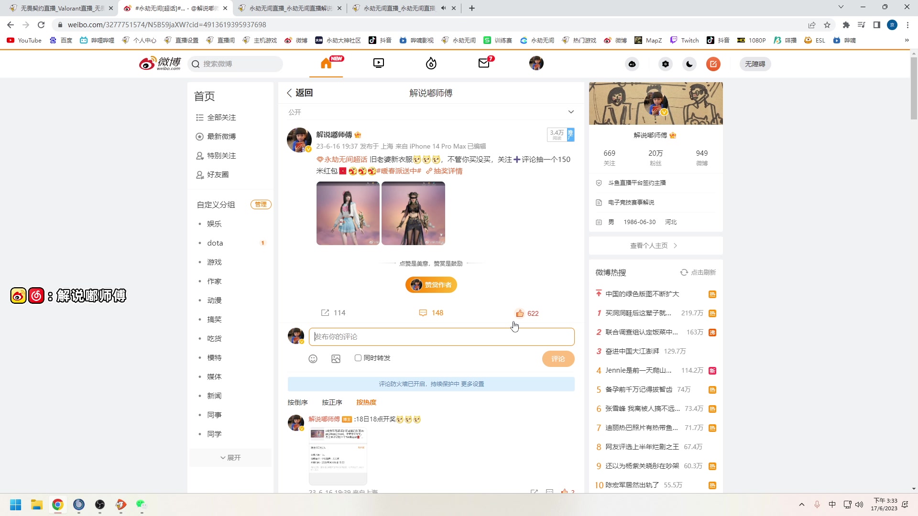Viewport: 918px width, 516px height.
Task: Open 查看个人主页 profile link
Action: coord(652,245)
